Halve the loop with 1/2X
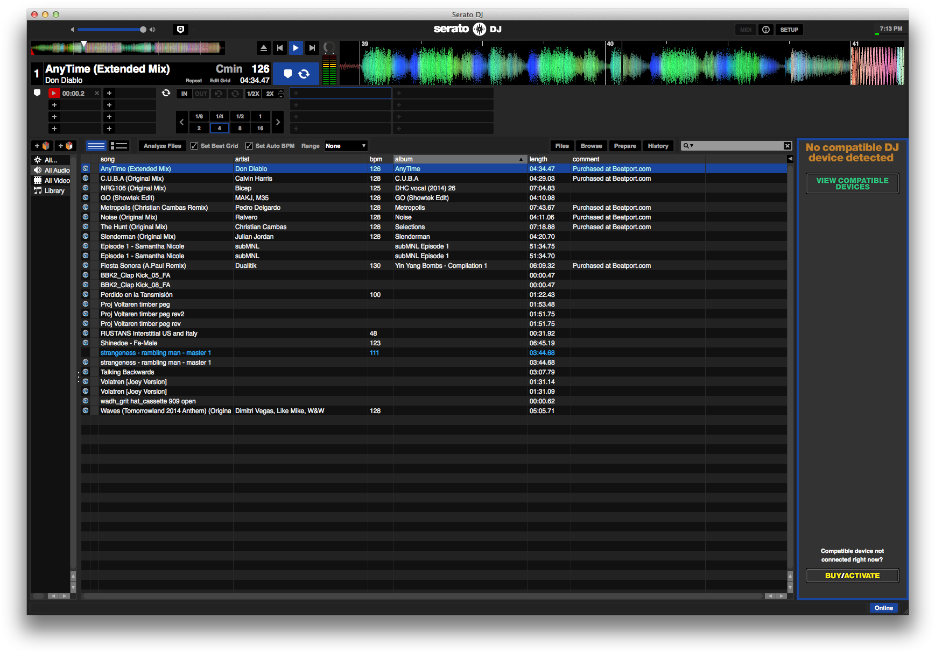Screen dimensions: 935x653 (x=253, y=94)
